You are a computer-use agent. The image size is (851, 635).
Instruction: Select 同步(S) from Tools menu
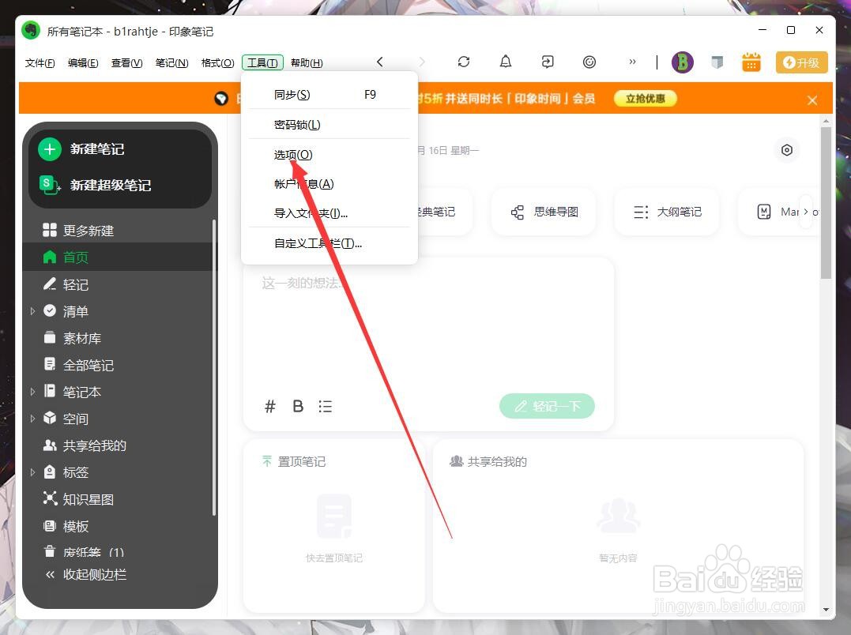point(329,94)
